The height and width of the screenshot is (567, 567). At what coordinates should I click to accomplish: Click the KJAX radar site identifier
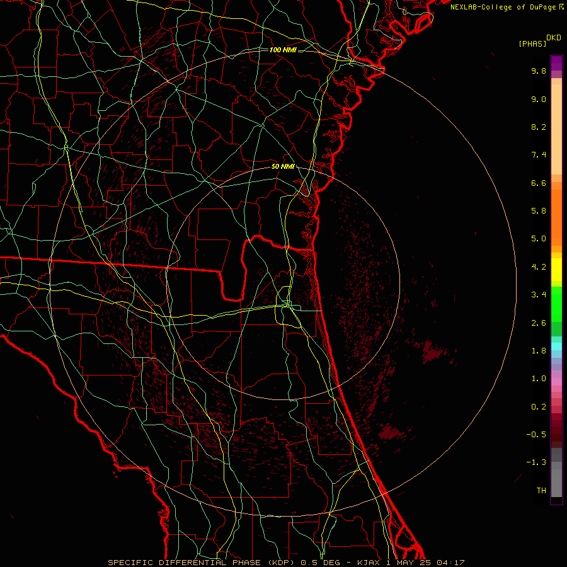pos(367,563)
